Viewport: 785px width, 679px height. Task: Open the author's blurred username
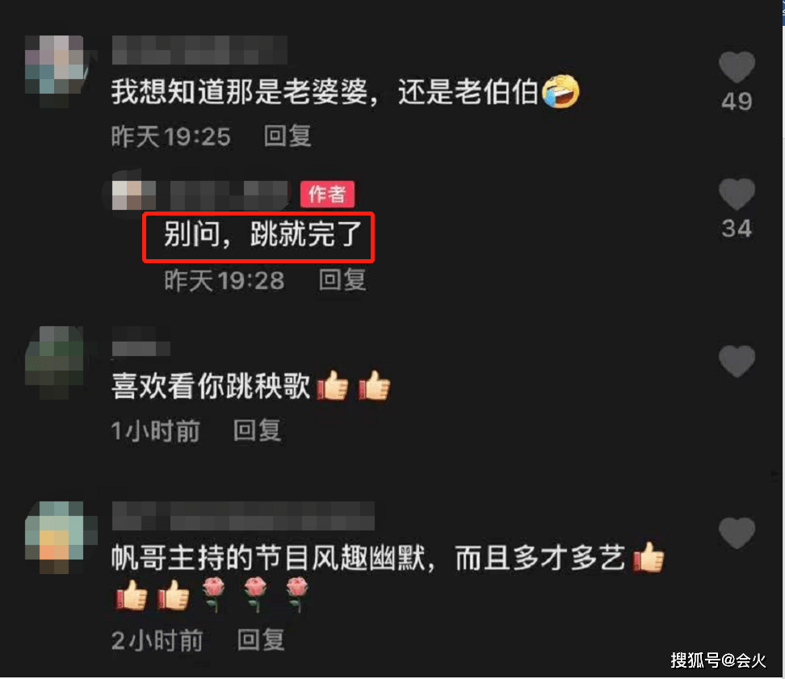tap(230, 195)
